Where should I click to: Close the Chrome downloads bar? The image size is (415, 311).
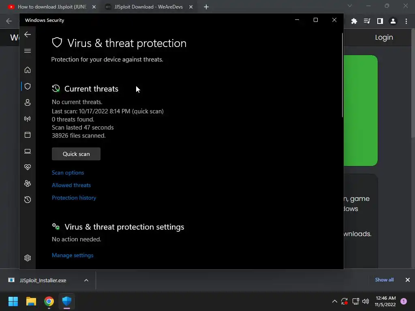point(408,280)
